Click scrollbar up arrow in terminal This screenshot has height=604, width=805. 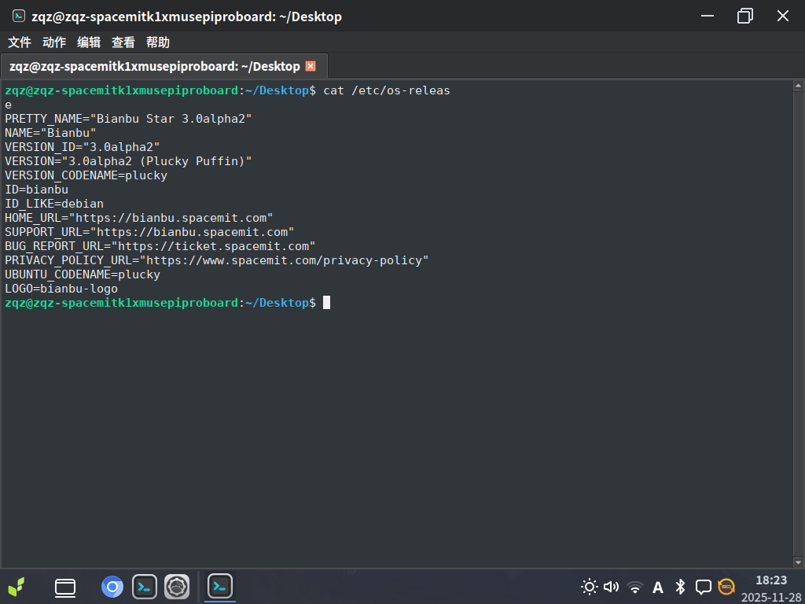pos(798,87)
